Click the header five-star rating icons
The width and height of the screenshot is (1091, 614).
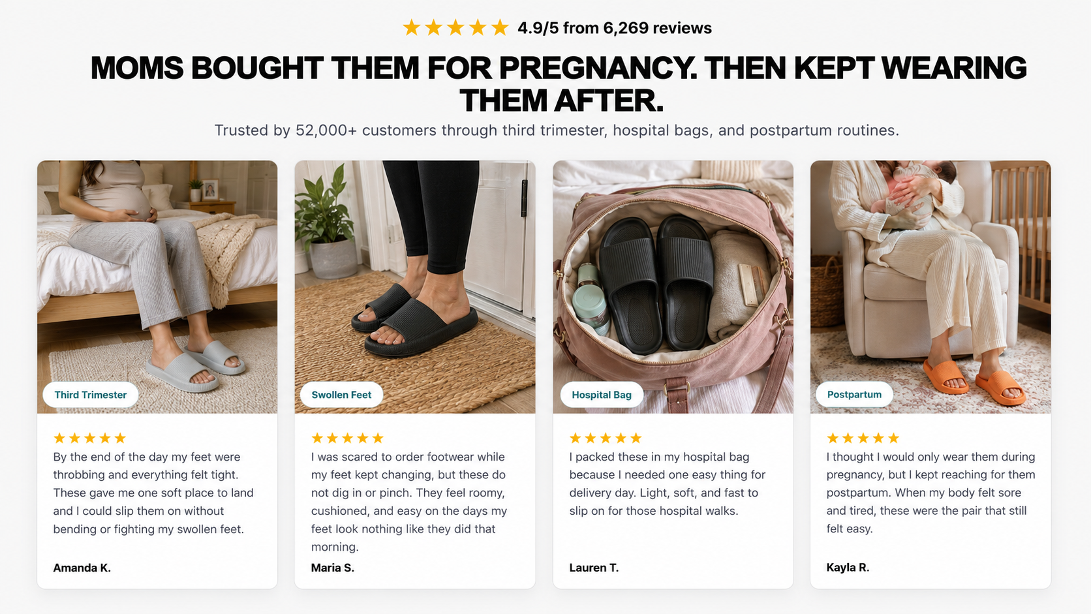click(455, 27)
